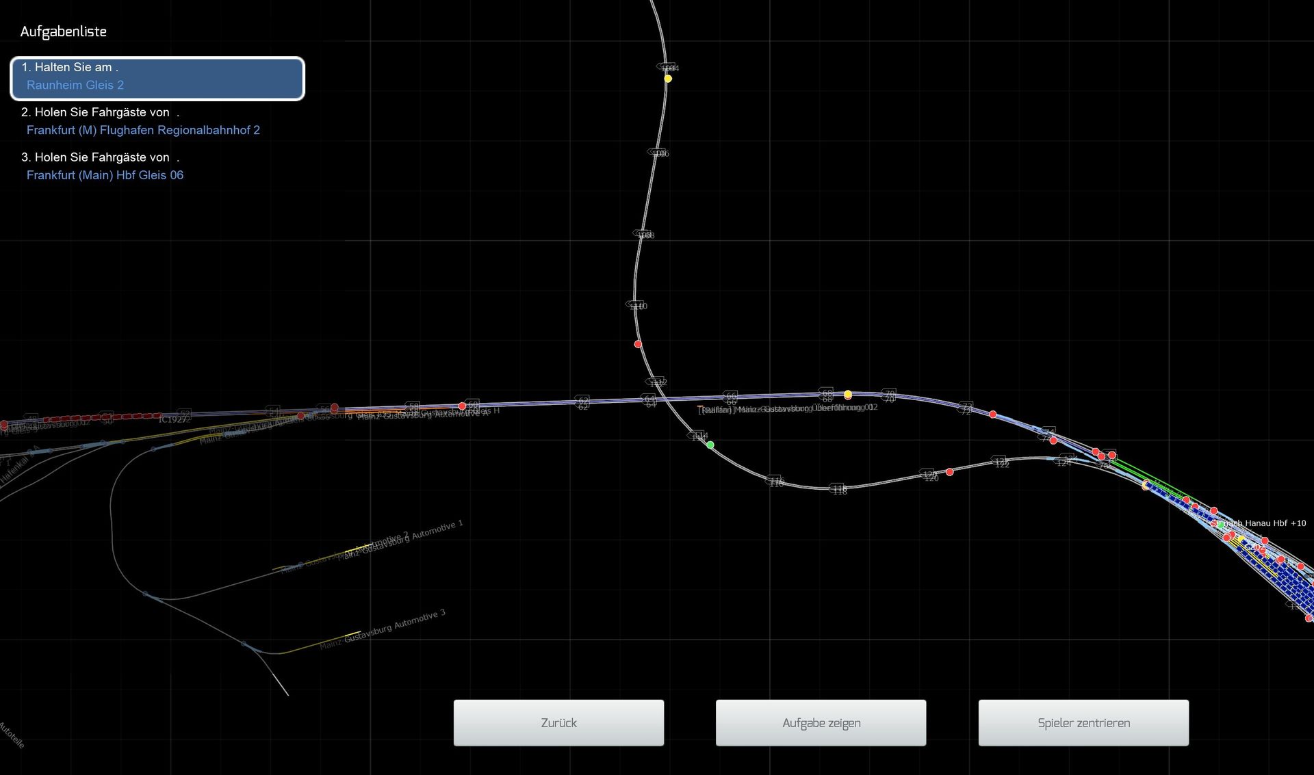
Task: Select the Frankfurt Flughafen Regionalbahnhof 2 task
Action: click(143, 130)
